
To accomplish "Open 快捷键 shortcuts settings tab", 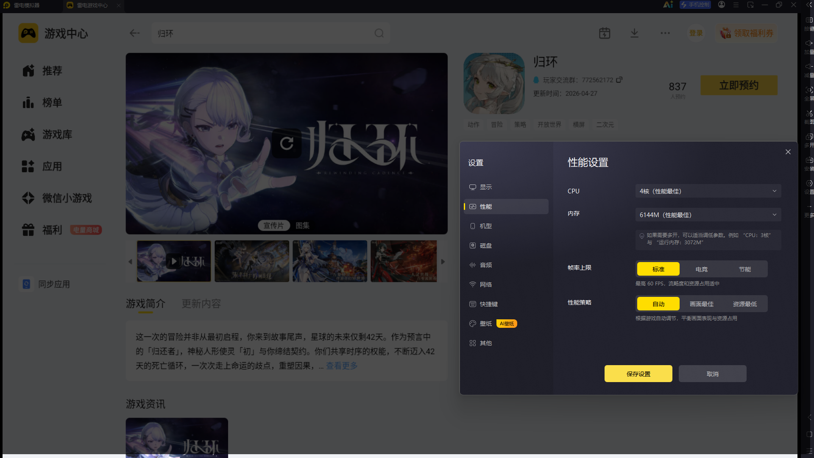I will click(x=506, y=304).
